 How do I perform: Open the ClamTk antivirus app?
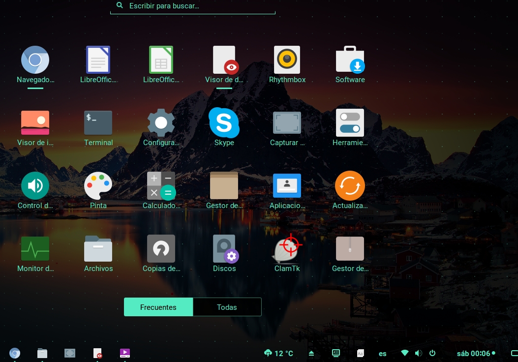point(287,249)
